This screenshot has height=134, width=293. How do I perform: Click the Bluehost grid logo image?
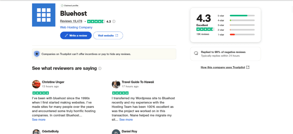click(44, 15)
